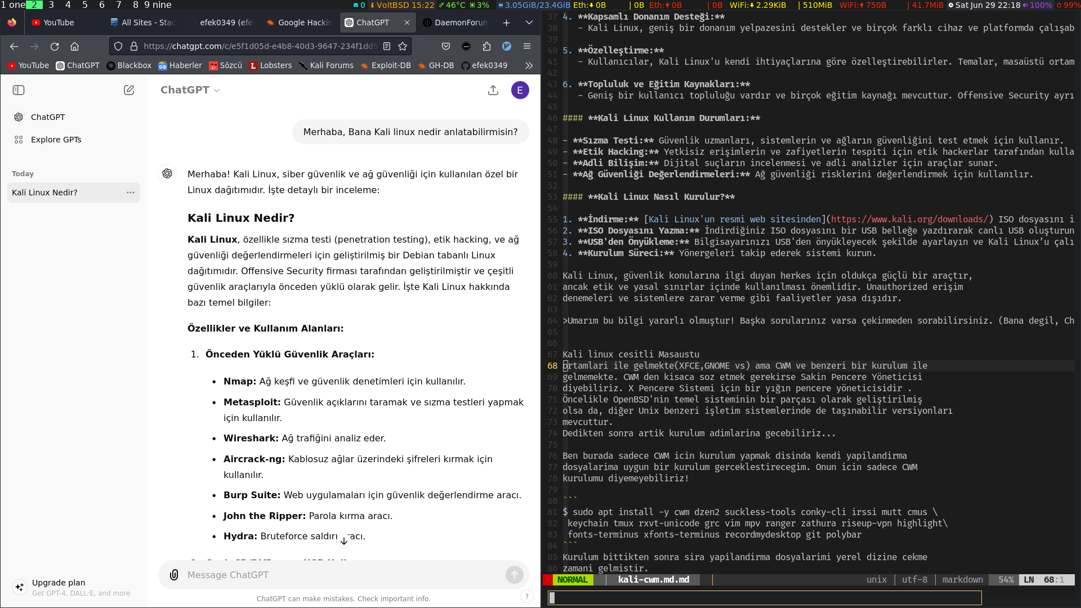The height and width of the screenshot is (608, 1081).
Task: Open the purple E profile avatar
Action: pyautogui.click(x=520, y=90)
